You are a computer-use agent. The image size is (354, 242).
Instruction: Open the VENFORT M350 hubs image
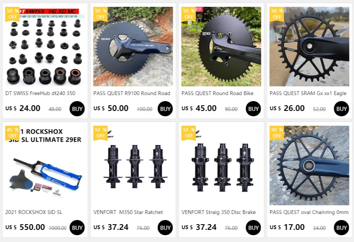[133, 165]
